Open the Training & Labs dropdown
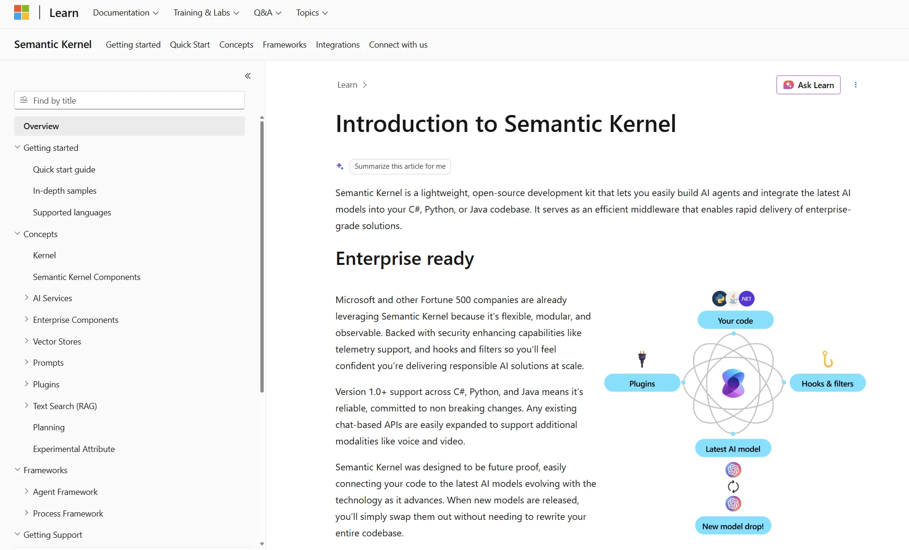This screenshot has height=550, width=909. pos(206,13)
